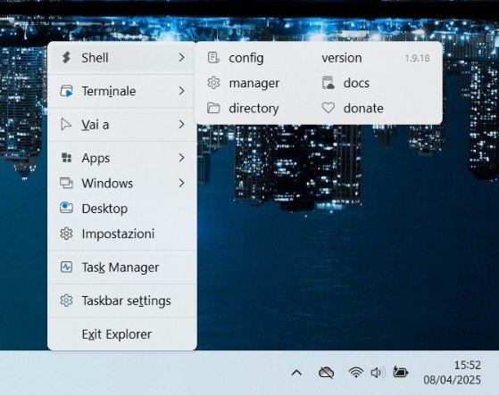Click the Taskbar settings gear icon

(x=66, y=300)
